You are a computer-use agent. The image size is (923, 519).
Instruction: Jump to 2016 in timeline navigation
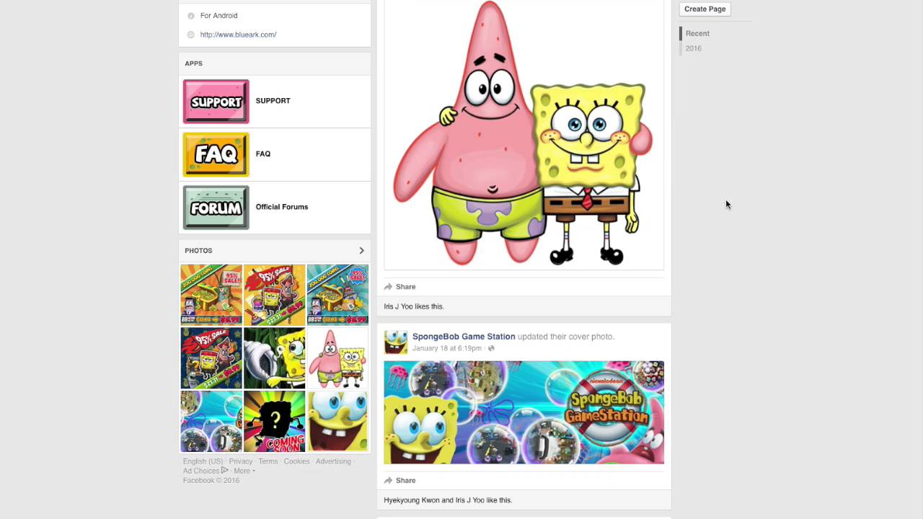[694, 48]
